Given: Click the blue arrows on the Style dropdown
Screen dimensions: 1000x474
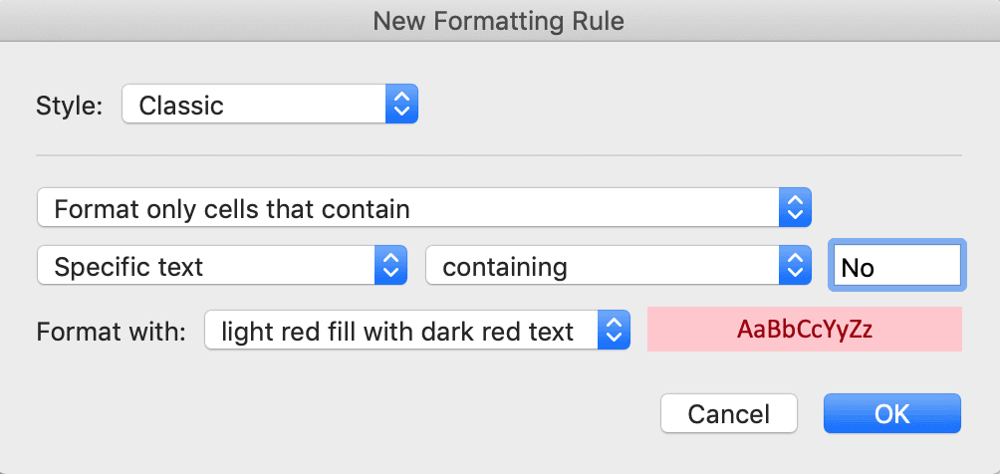Looking at the screenshot, I should (x=401, y=105).
